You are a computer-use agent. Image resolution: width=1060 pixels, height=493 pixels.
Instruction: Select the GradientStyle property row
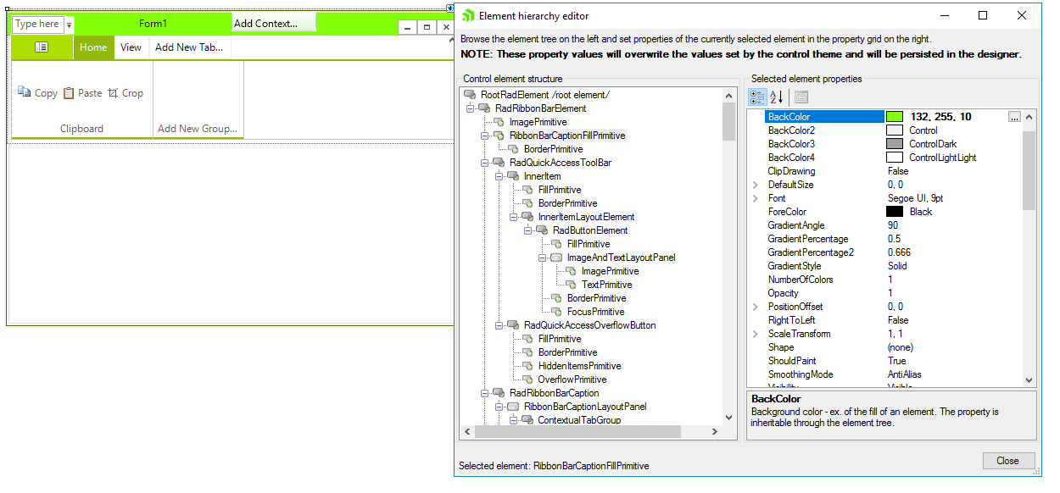[884, 266]
